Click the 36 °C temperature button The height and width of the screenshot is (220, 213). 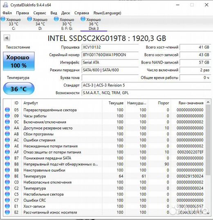(19, 89)
